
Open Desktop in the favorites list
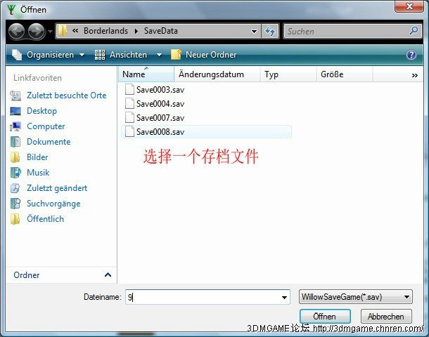(x=41, y=111)
